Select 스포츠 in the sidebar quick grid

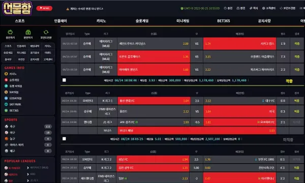tap(8, 46)
